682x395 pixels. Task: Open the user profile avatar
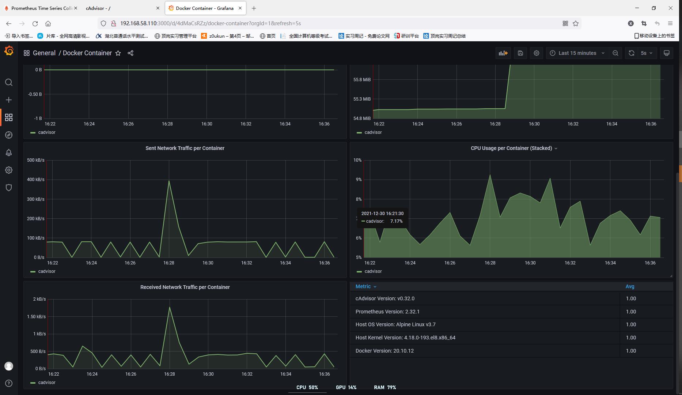pos(9,366)
